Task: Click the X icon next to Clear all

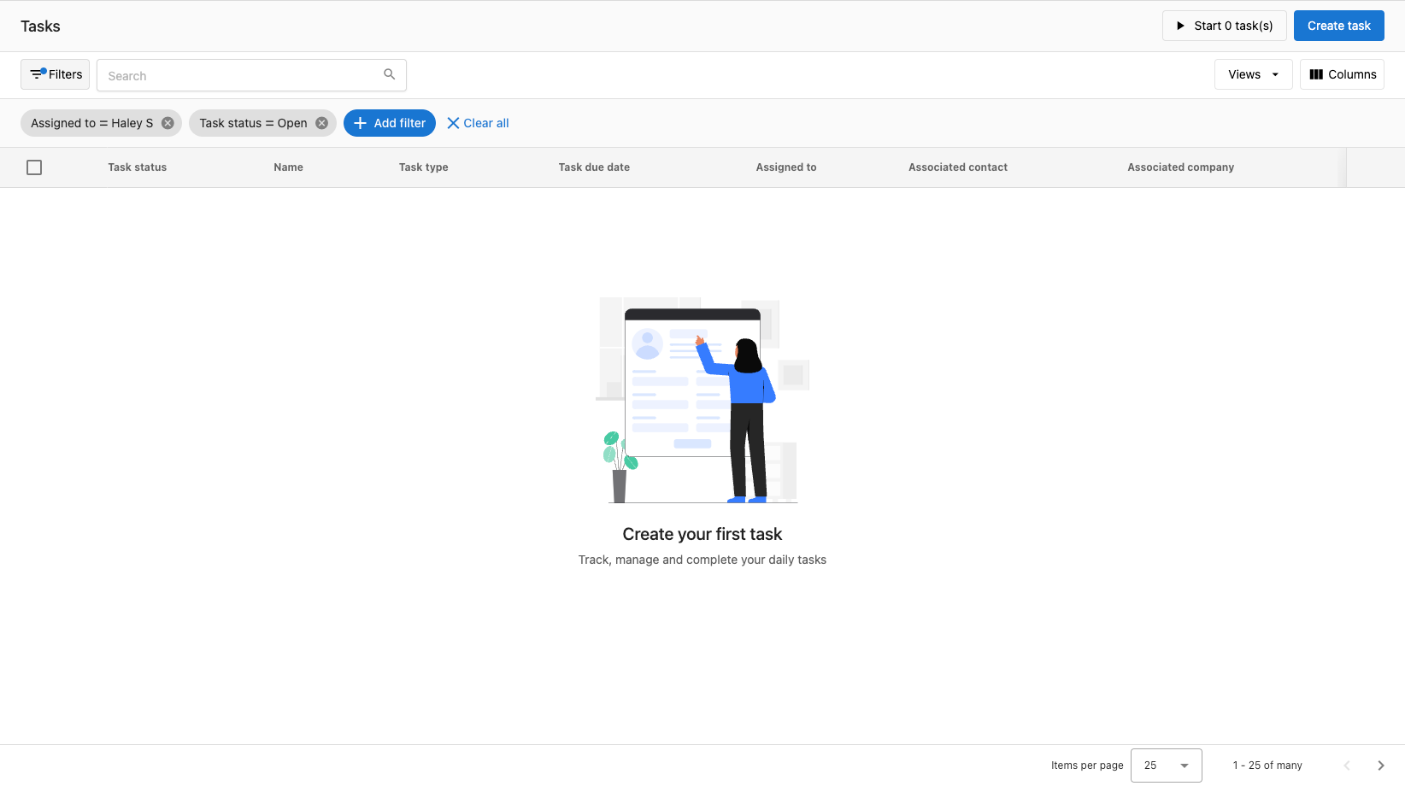Action: tap(454, 123)
